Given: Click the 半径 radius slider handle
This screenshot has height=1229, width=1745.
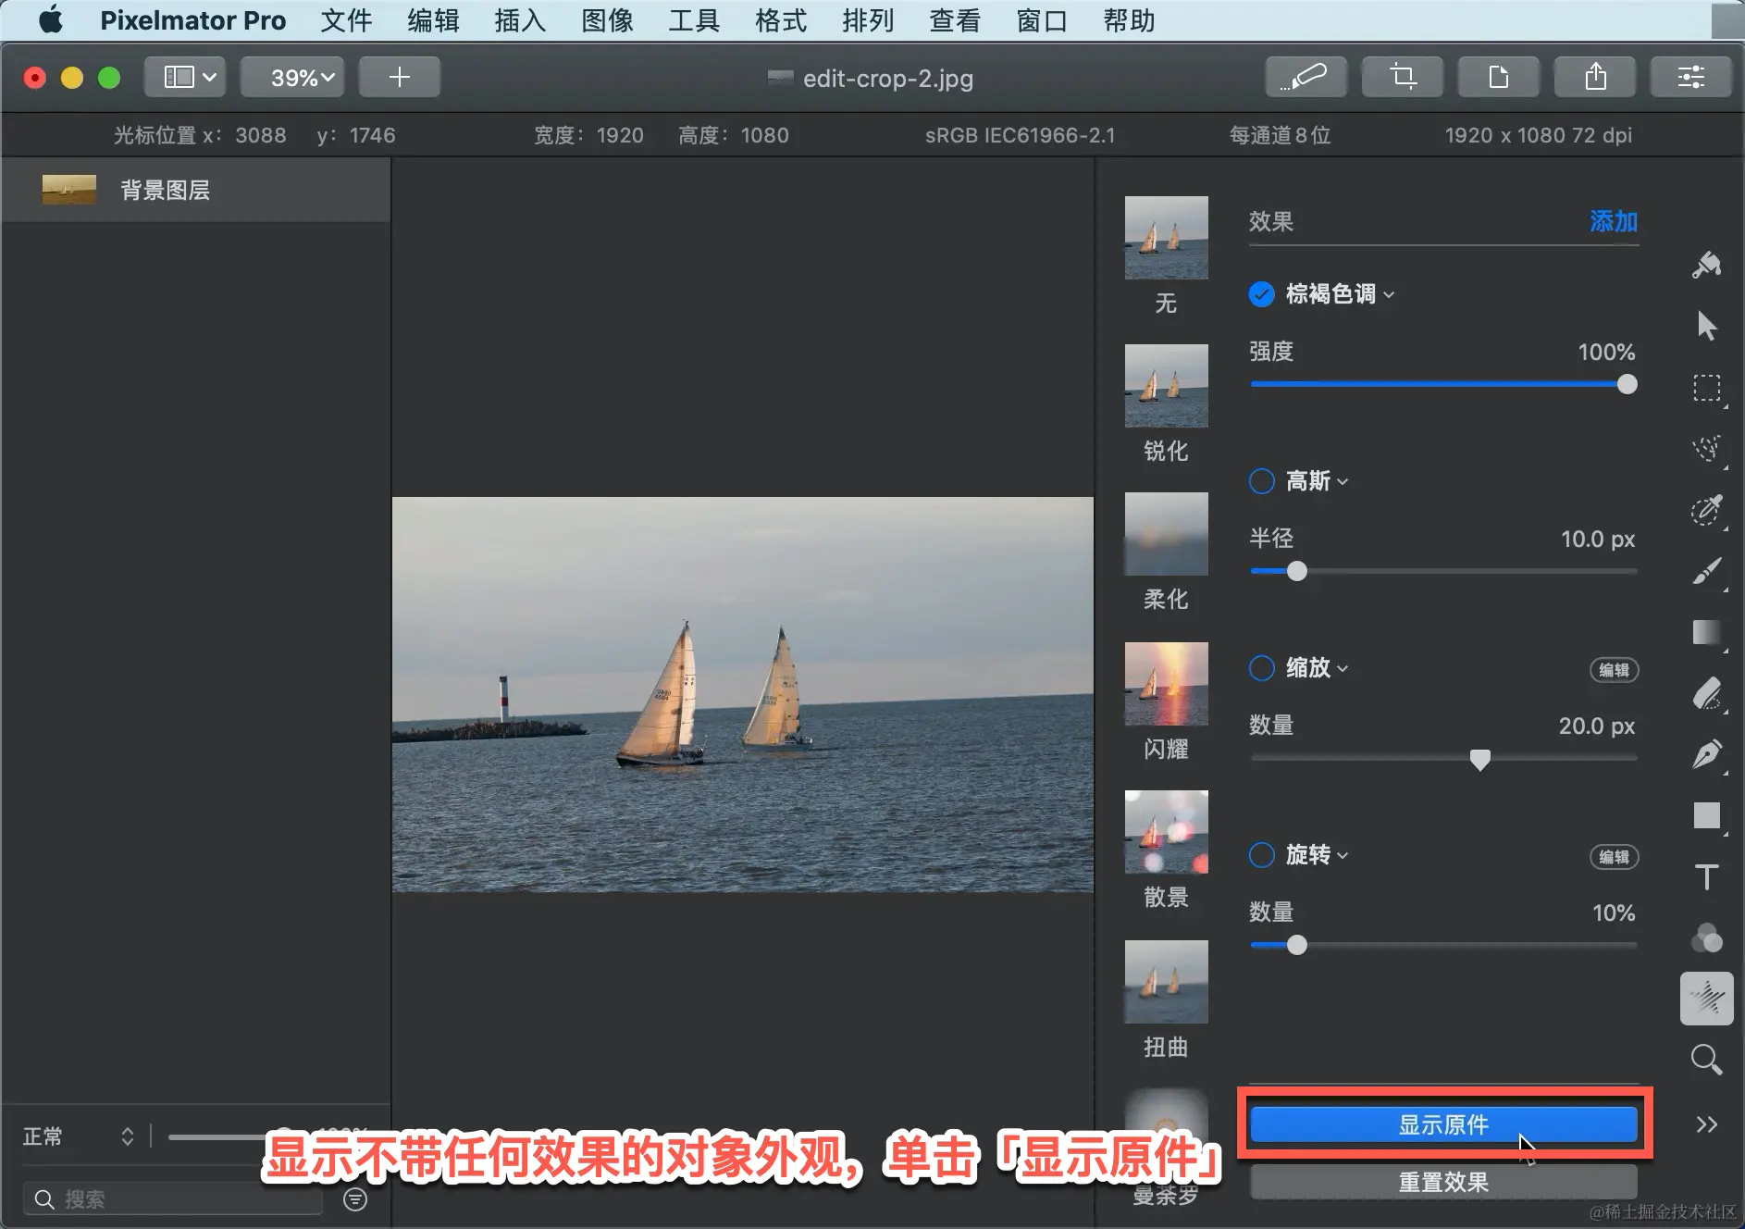Looking at the screenshot, I should (1297, 571).
